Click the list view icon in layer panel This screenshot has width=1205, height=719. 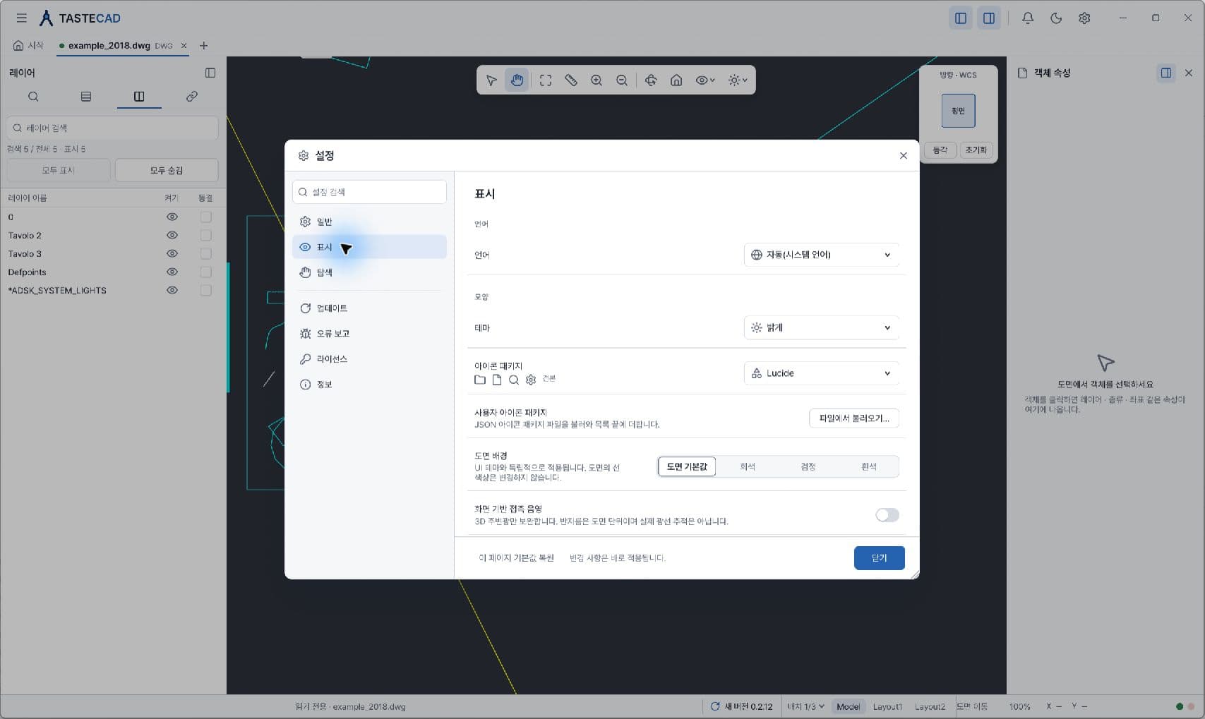click(86, 97)
